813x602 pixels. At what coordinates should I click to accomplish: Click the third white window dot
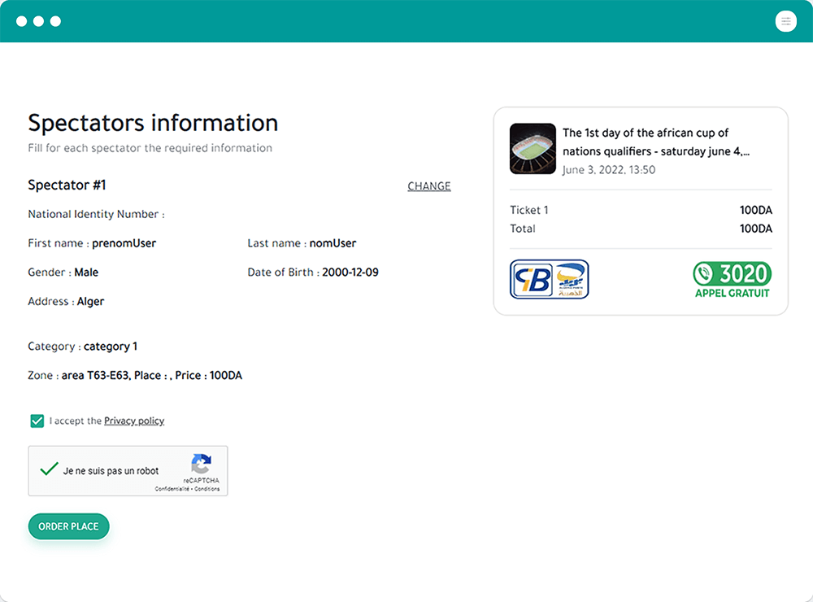coord(55,21)
